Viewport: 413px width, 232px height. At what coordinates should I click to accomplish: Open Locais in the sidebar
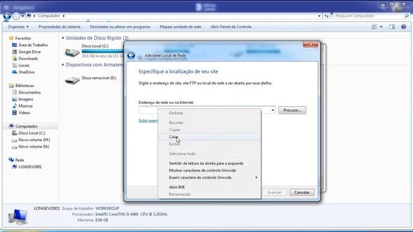24,66
